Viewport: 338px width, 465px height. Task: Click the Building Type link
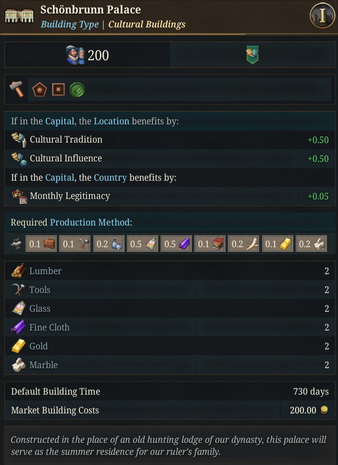click(70, 24)
